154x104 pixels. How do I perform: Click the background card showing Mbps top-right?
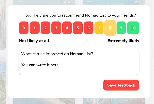coord(115,2)
